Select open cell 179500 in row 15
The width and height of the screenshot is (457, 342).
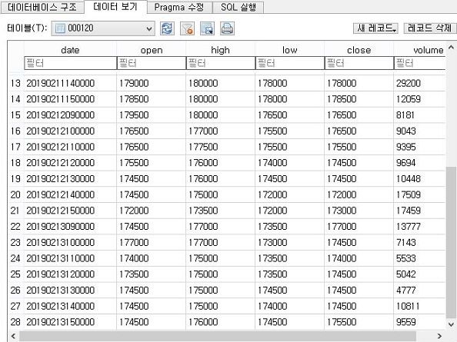click(x=152, y=115)
